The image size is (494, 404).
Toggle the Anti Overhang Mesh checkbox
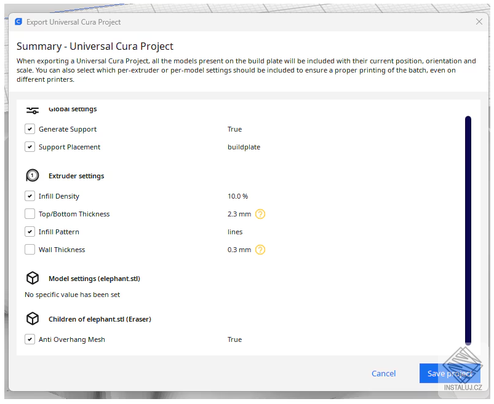tap(30, 339)
